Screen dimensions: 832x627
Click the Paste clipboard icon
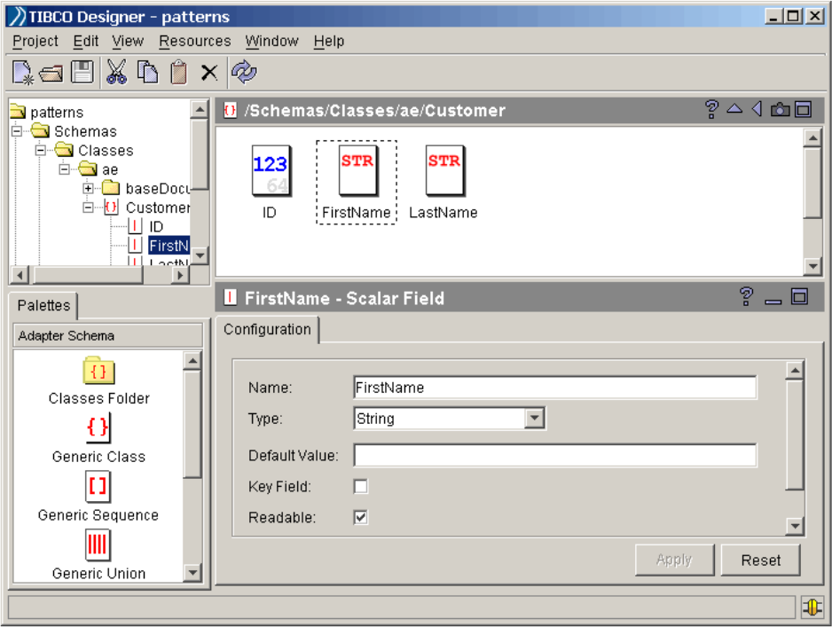(179, 72)
